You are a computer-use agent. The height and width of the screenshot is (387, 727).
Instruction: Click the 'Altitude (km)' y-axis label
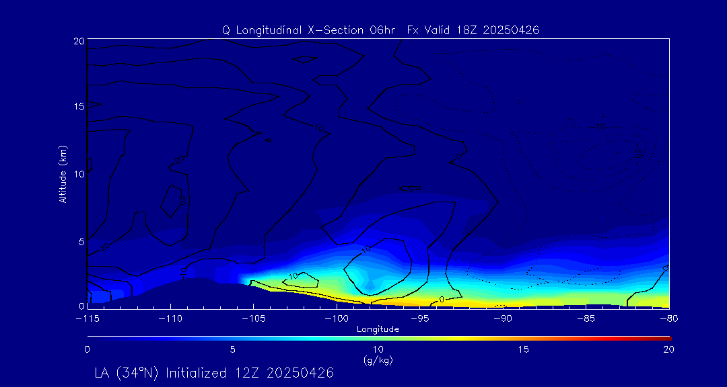63,173
